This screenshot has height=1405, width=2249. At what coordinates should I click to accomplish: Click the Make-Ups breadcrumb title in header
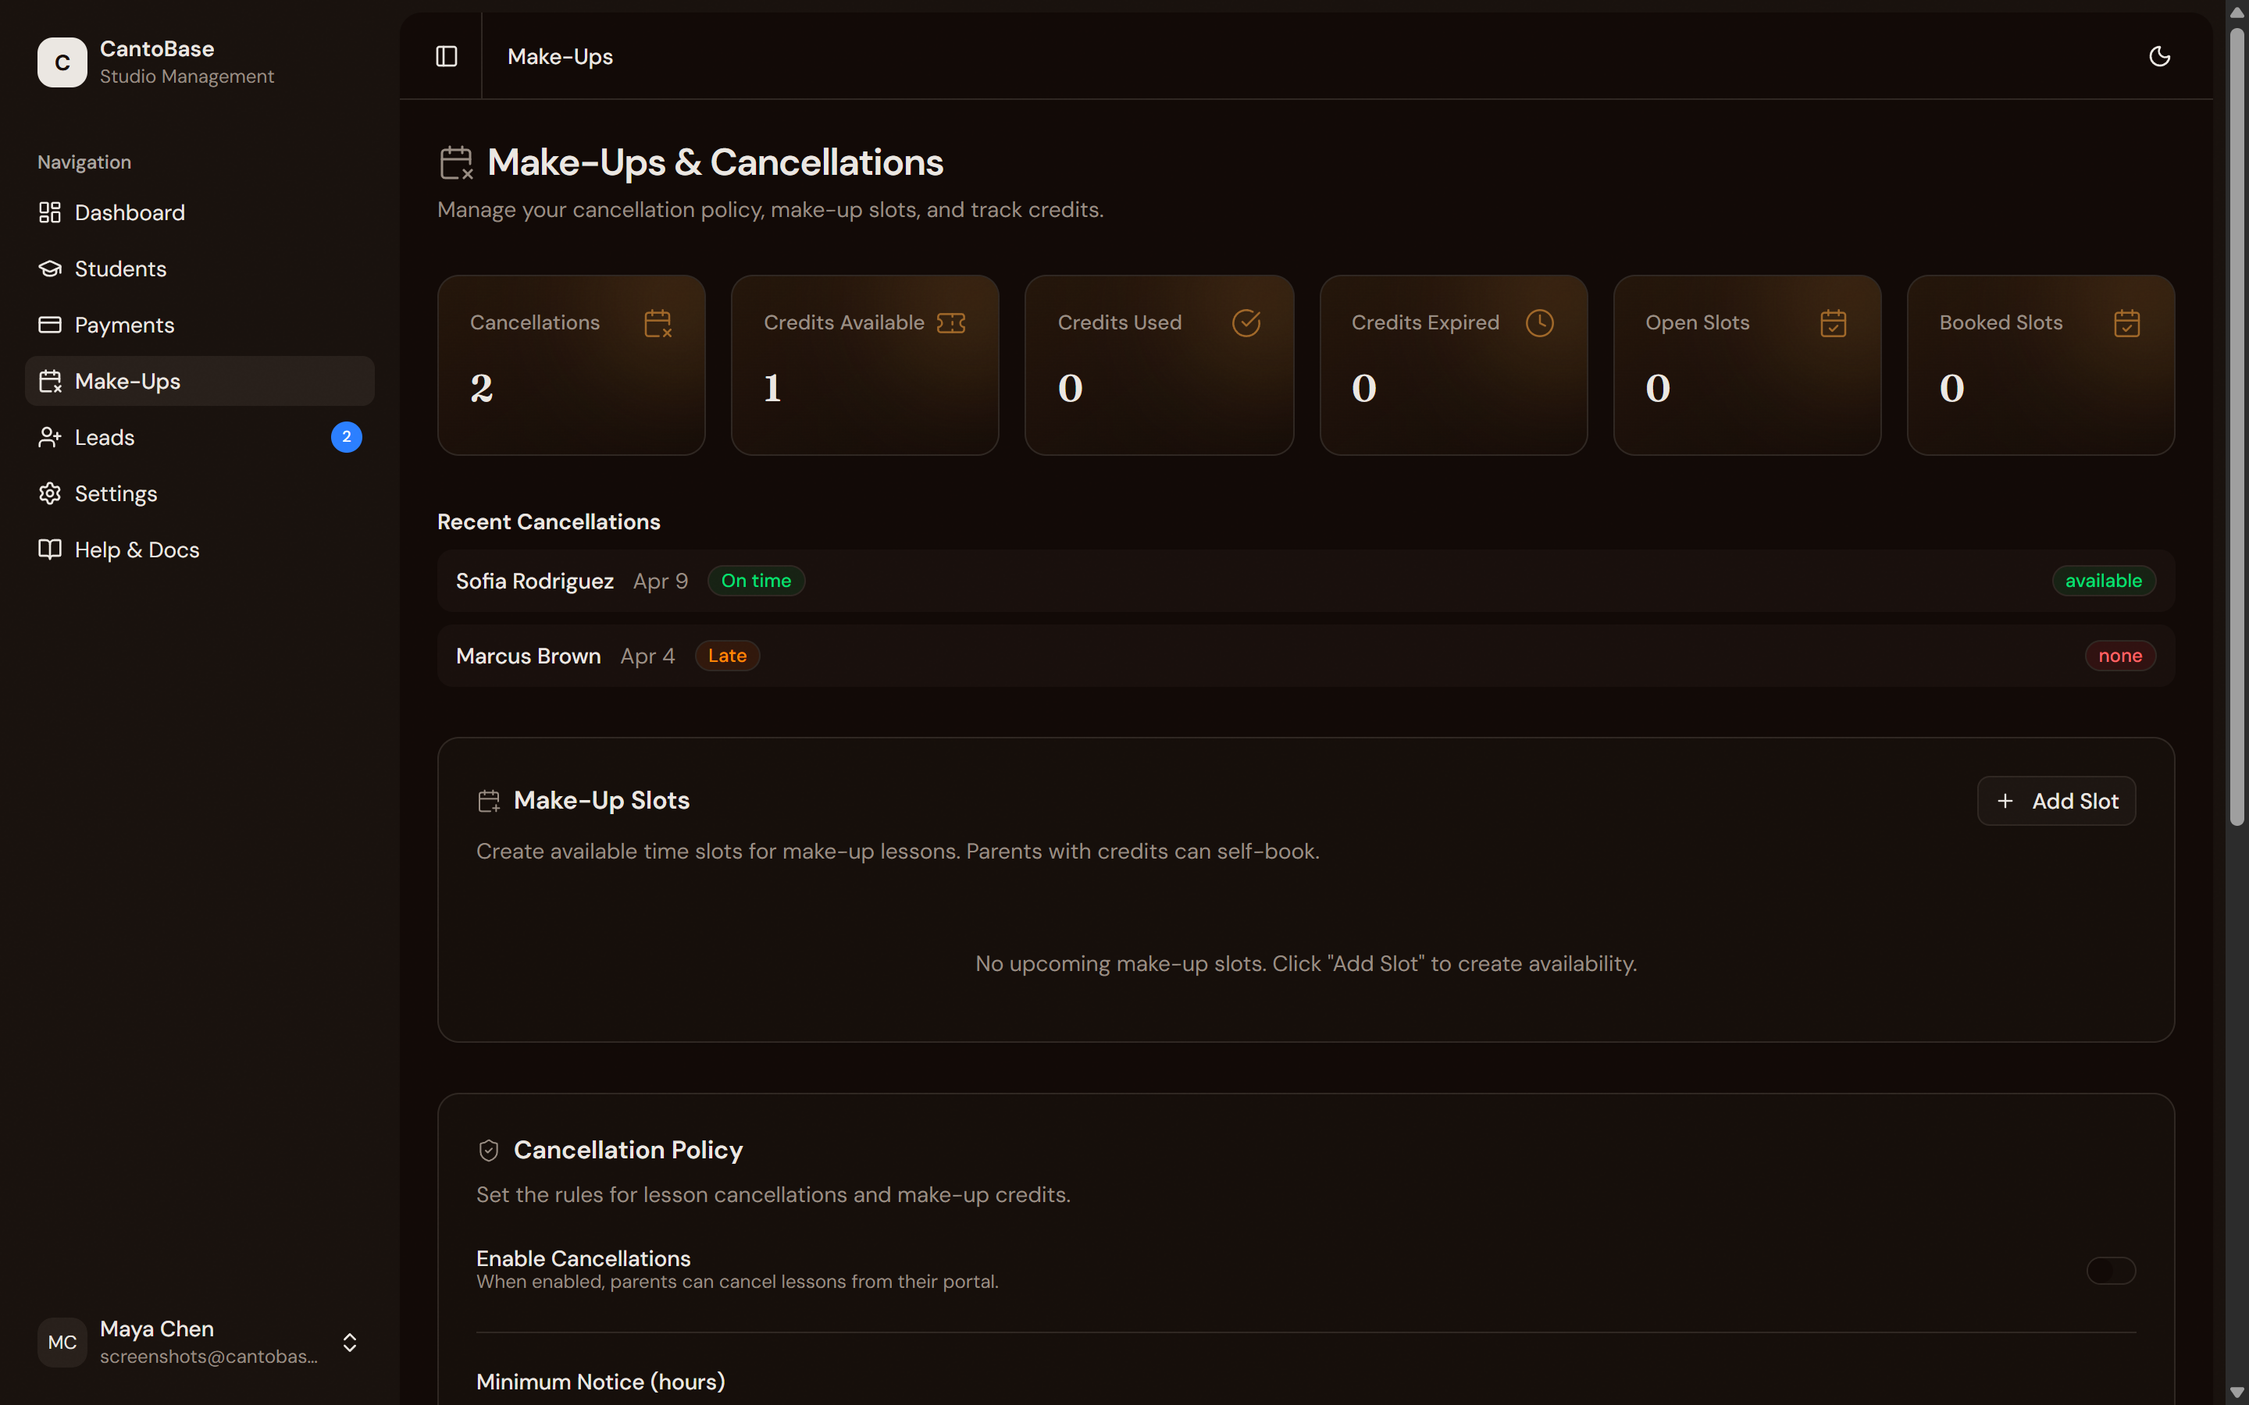tap(561, 57)
